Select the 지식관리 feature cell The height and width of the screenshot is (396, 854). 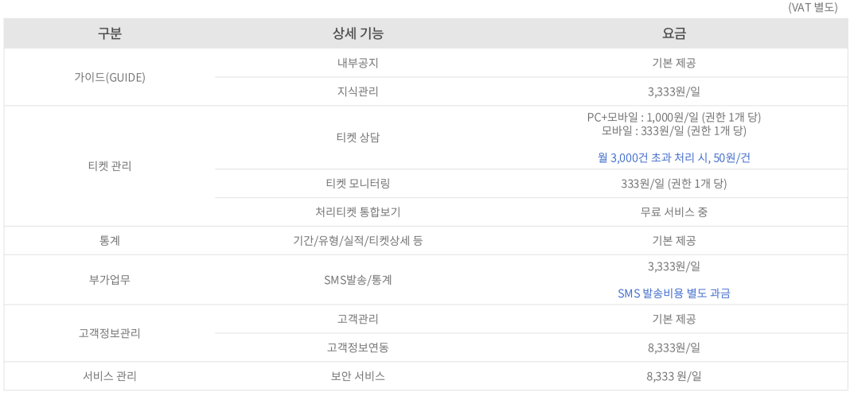[x=358, y=91]
